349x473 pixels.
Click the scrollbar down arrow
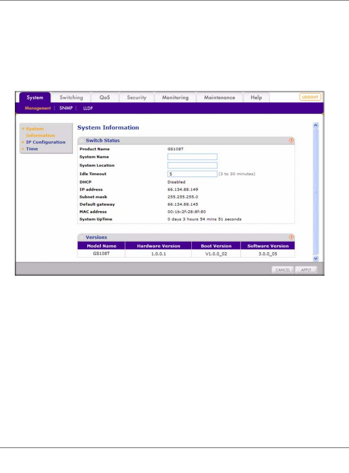pos(315,258)
